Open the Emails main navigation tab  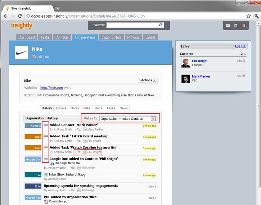(150, 37)
